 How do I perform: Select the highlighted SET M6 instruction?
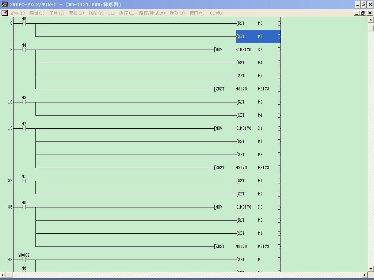(x=258, y=36)
